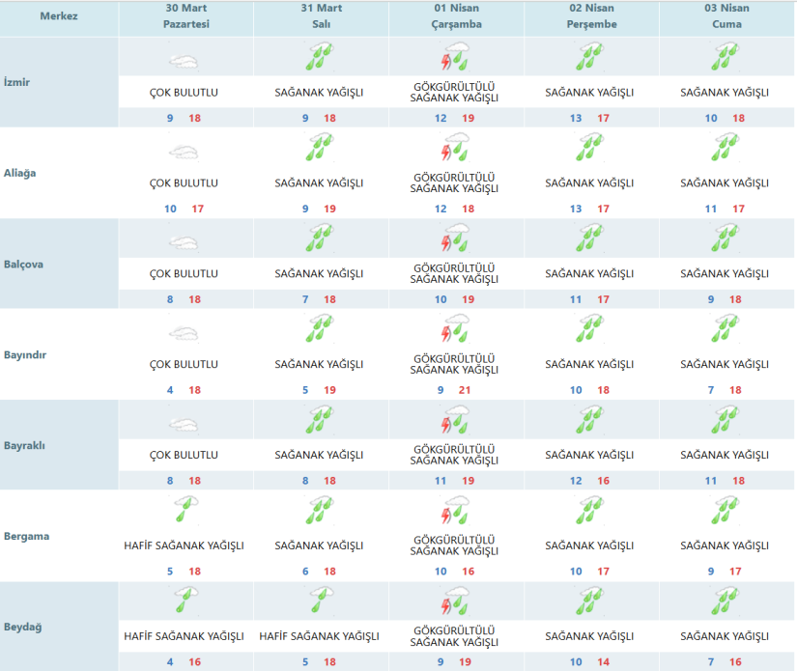Click Balçova's thunderstorm icon on Çarşamba
Screen dimensions: 797x671
[x=454, y=241]
